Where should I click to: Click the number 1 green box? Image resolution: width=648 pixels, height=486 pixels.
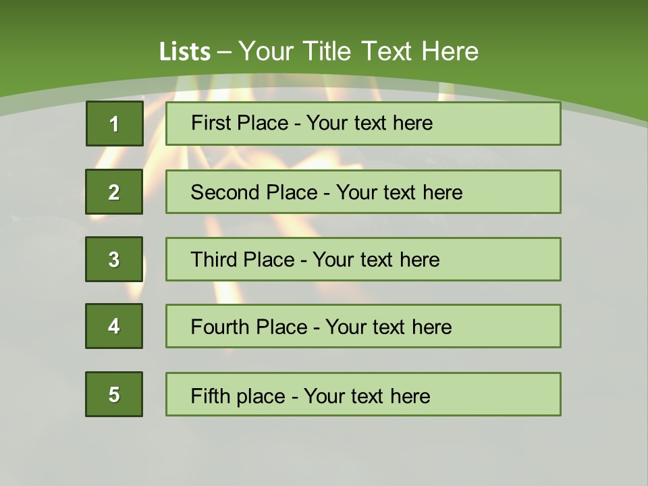(114, 124)
